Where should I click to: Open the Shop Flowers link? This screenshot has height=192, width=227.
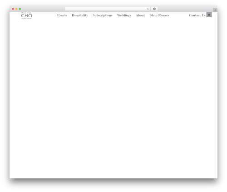159,15
